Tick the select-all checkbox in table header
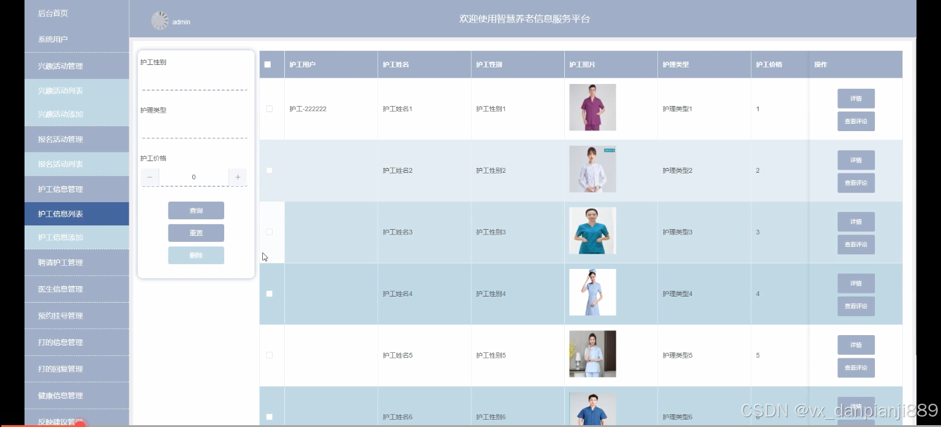The width and height of the screenshot is (941, 427). 268,64
